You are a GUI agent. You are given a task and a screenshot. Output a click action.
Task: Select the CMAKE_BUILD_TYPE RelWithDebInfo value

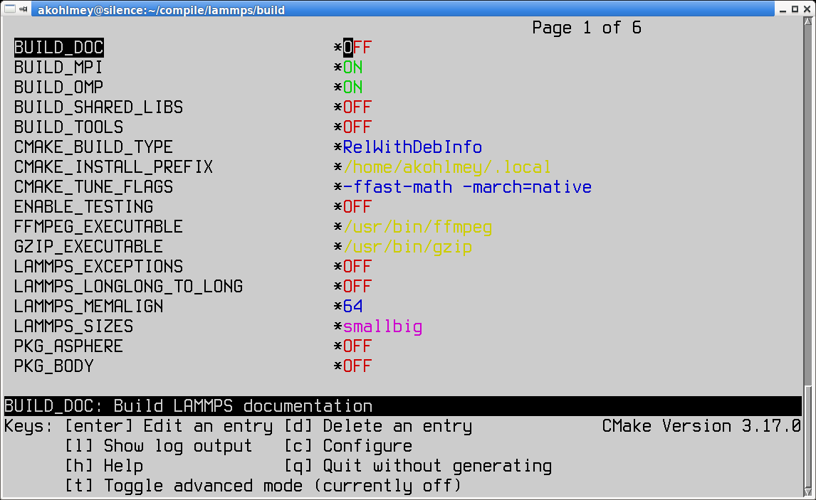tap(412, 147)
